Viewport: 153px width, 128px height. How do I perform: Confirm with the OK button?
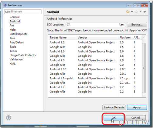pyautogui.click(x=114, y=118)
